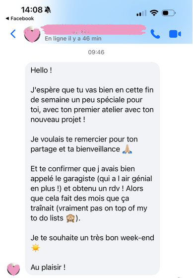The image size is (193, 278).
Task: Click the praying hands emoji in the message
Action: click(127, 149)
